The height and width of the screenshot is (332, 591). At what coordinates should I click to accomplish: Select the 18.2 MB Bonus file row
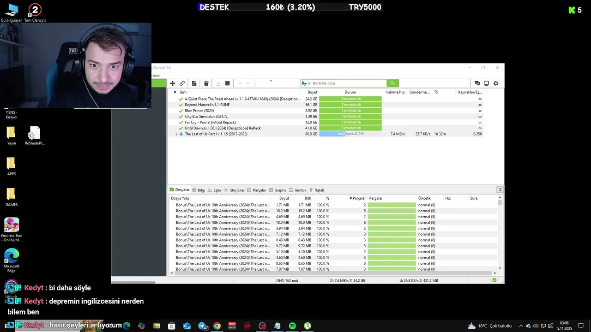pos(333,211)
